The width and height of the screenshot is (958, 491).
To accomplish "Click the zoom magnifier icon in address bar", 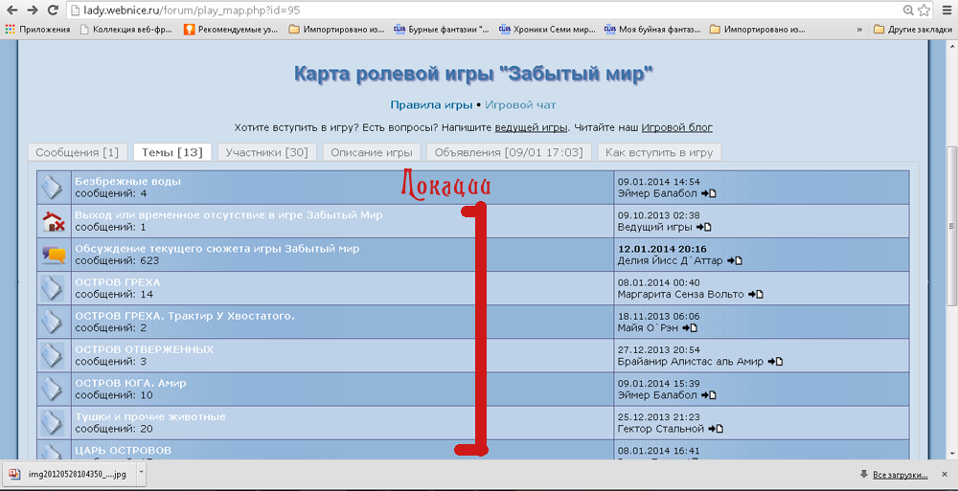I will 908,10.
